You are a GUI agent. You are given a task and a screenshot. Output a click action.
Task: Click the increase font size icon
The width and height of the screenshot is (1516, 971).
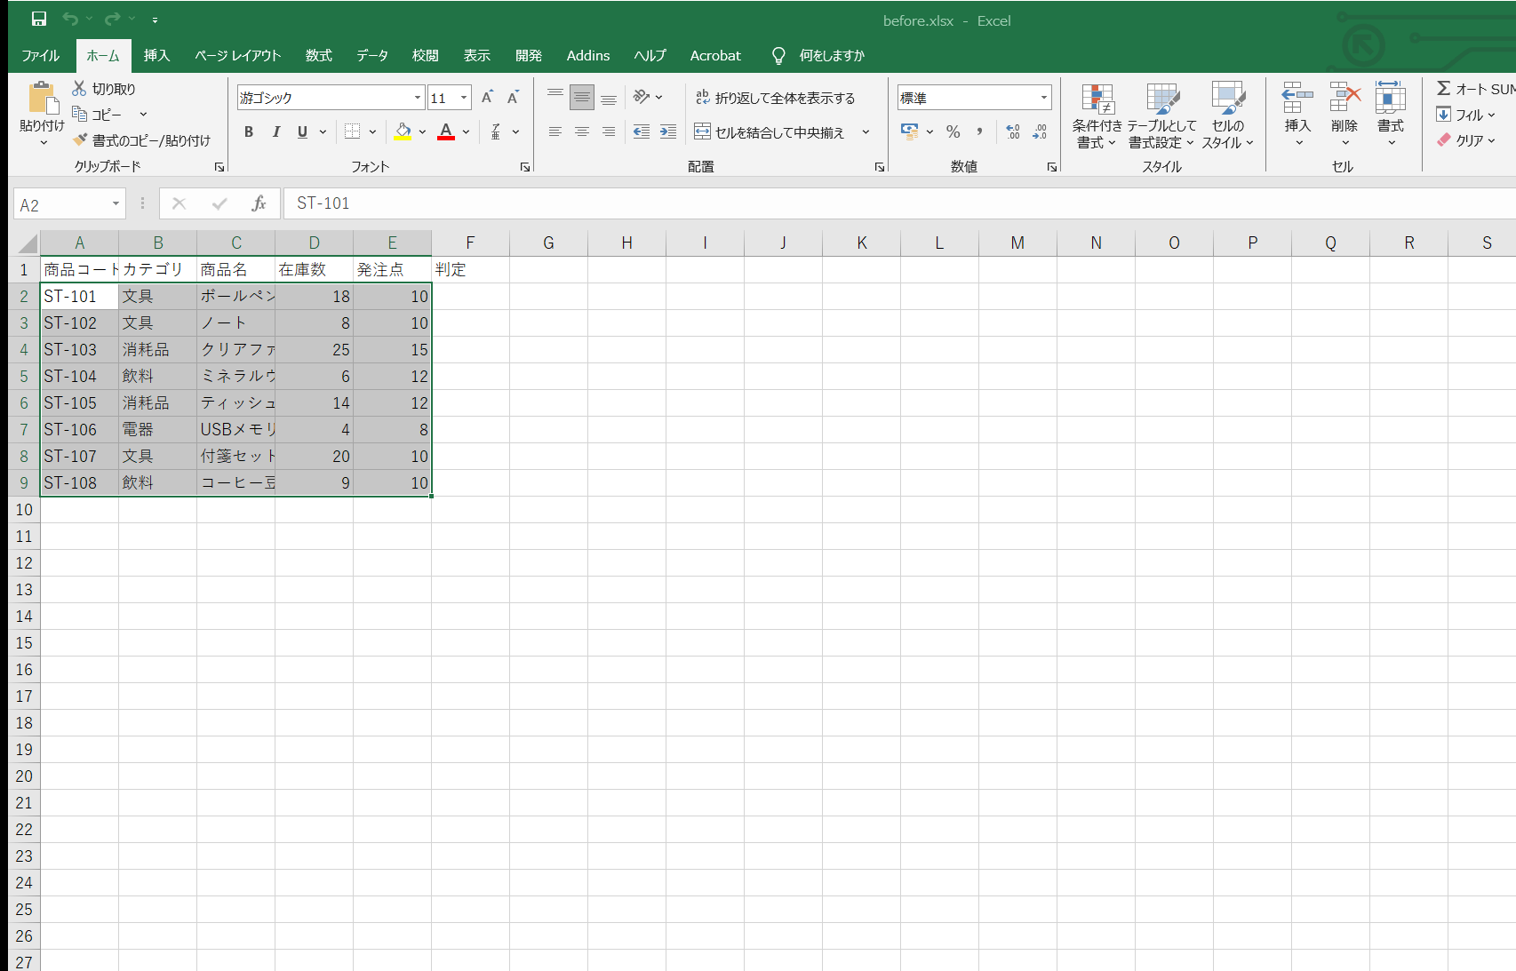pos(487,97)
